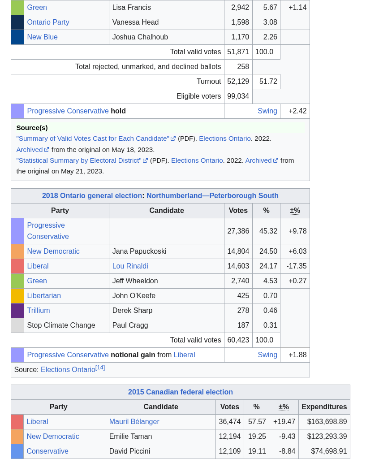Open the 2015 Canadian federal election link
392x459 pixels.
pos(180,392)
